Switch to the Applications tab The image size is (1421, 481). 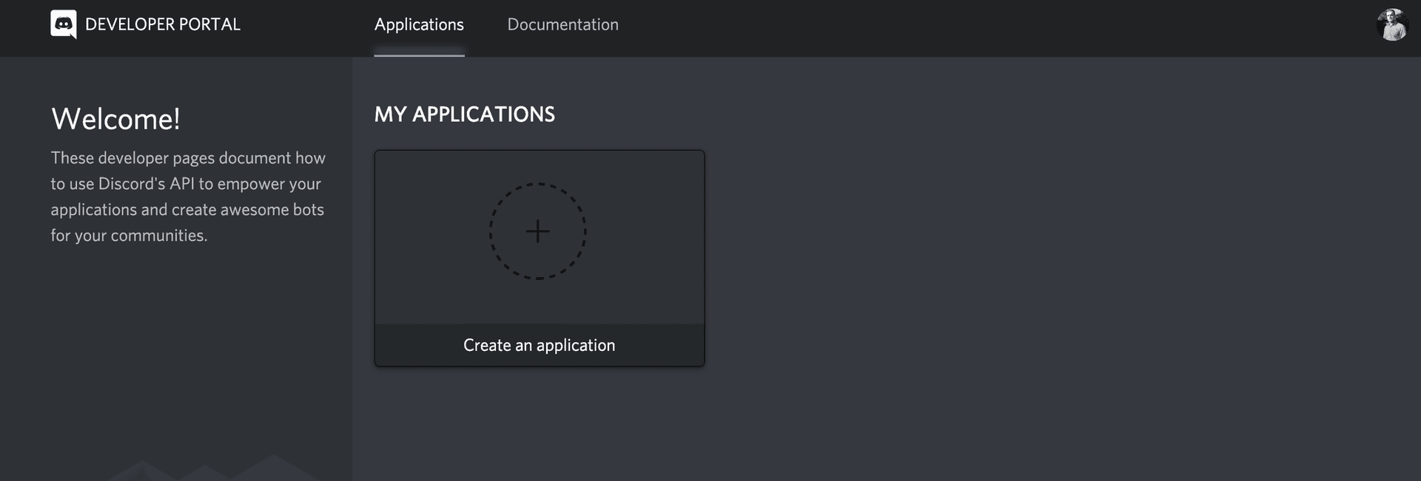(419, 24)
